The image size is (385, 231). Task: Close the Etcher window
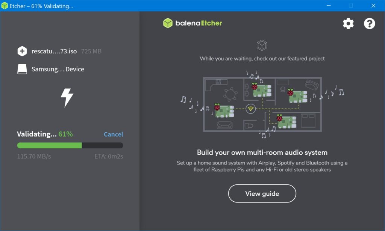(373, 6)
